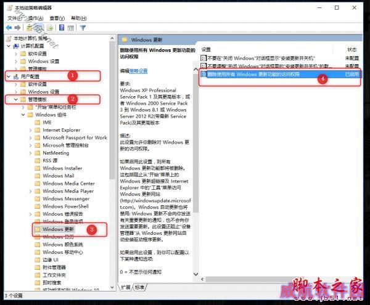Expand 软件设置 chevron under 用户配置
The width and height of the screenshot is (370, 305).
pos(16,84)
